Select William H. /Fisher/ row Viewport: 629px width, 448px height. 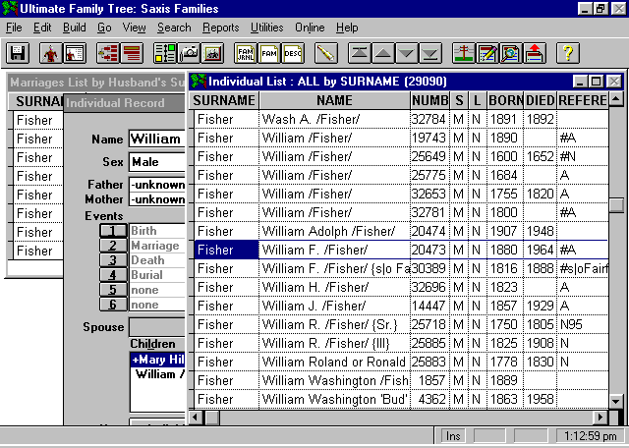[401, 287]
